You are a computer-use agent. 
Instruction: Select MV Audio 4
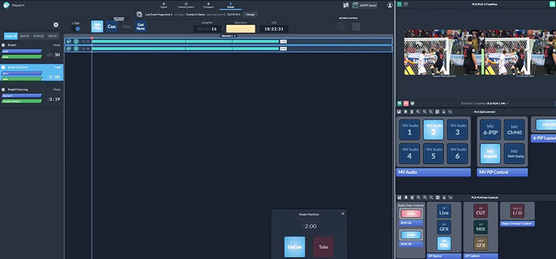[x=409, y=153]
